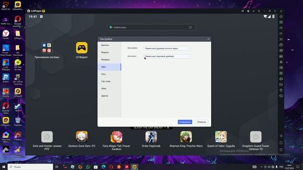Switch to the Гор. клав. settings tab
This screenshot has height=170, width=303.
tap(109, 81)
